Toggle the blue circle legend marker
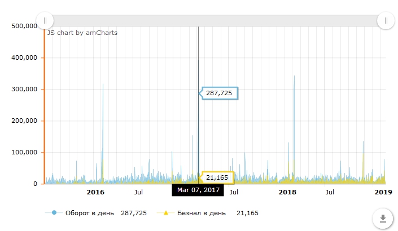Screen dimensions: 398x231 click(x=54, y=213)
